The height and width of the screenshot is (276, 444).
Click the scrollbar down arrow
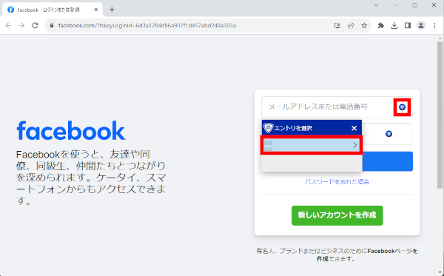click(x=440, y=273)
